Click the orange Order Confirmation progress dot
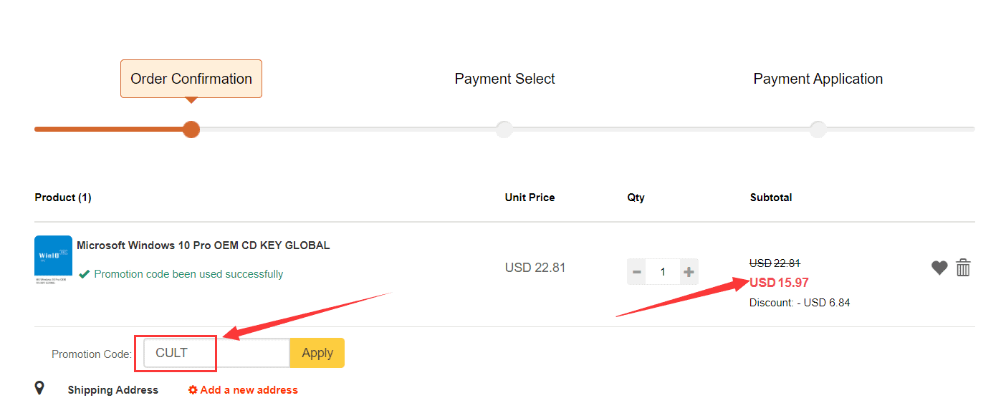The height and width of the screenshot is (418, 1006). pos(191,130)
